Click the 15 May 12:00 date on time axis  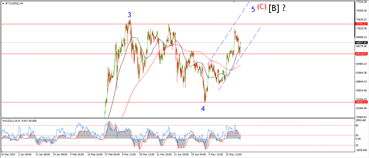point(233,155)
